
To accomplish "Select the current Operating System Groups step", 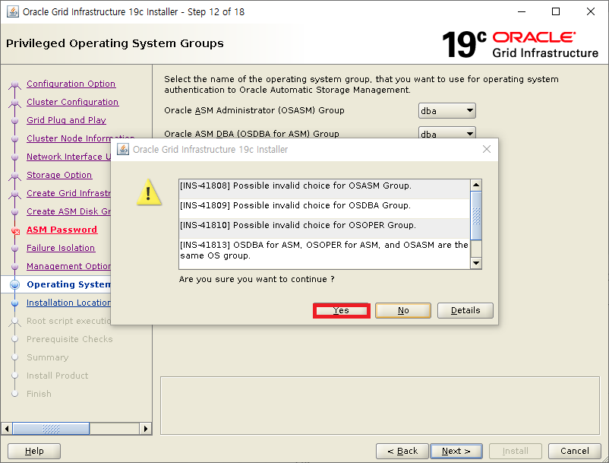I will click(69, 284).
